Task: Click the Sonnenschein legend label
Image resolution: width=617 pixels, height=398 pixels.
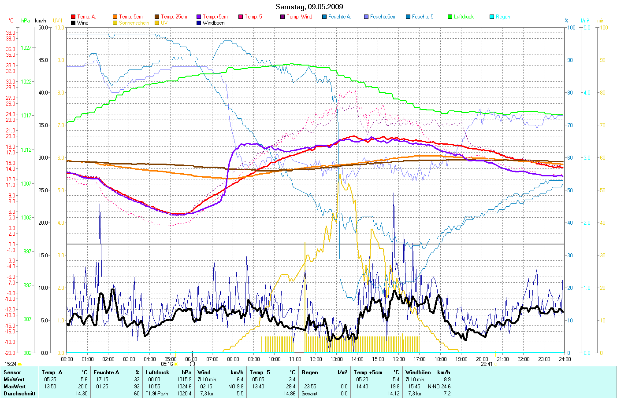Action: pyautogui.click(x=134, y=23)
